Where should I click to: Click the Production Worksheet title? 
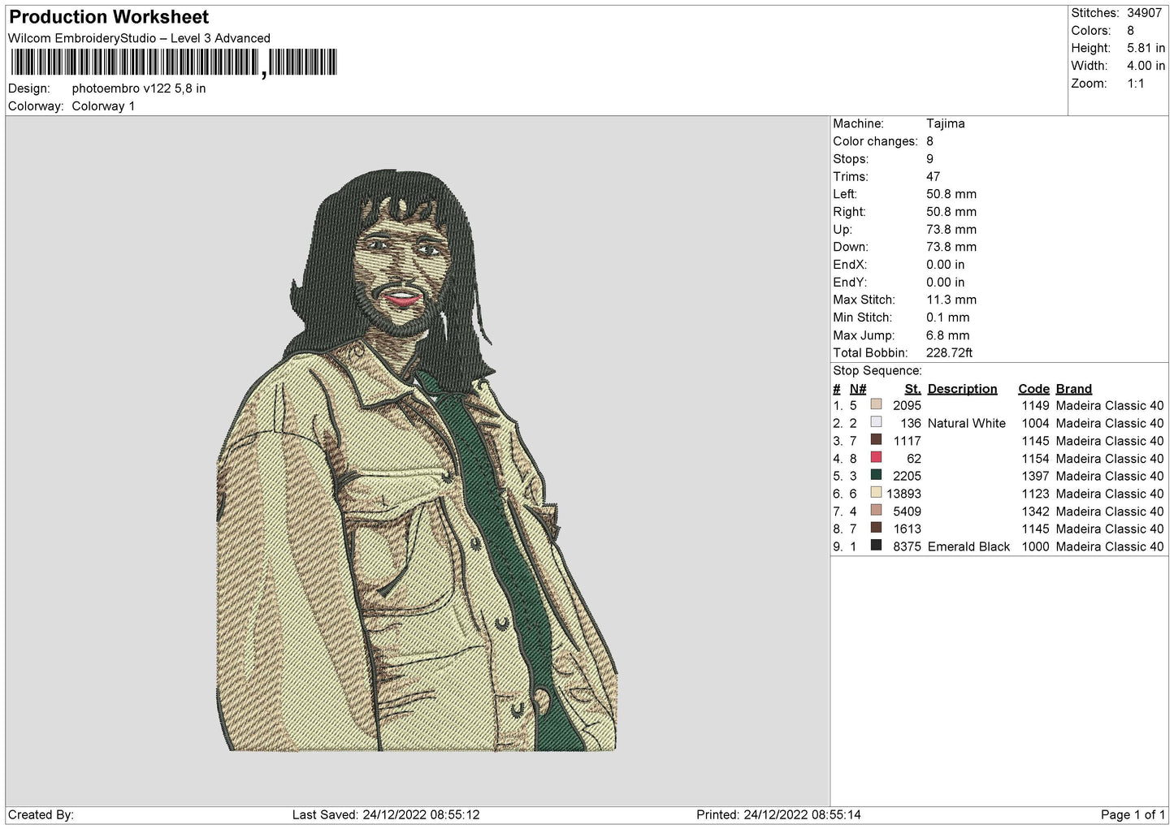[x=109, y=17]
